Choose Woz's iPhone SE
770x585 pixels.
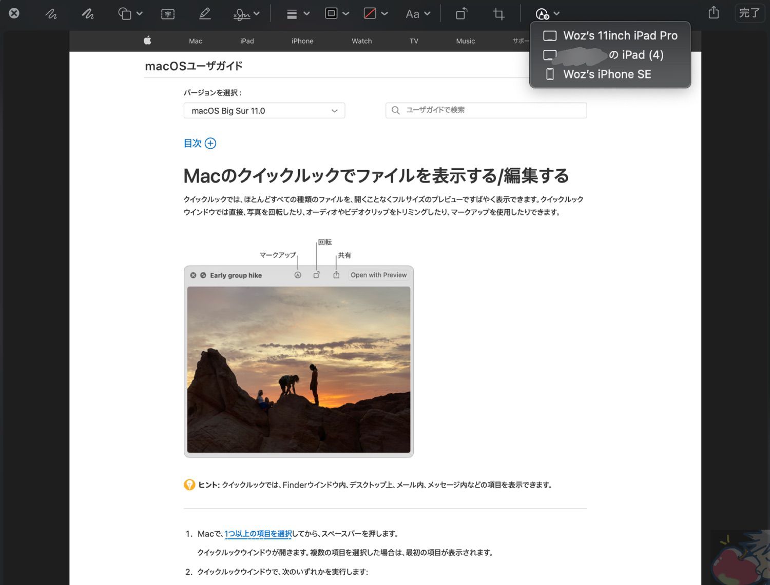point(610,74)
